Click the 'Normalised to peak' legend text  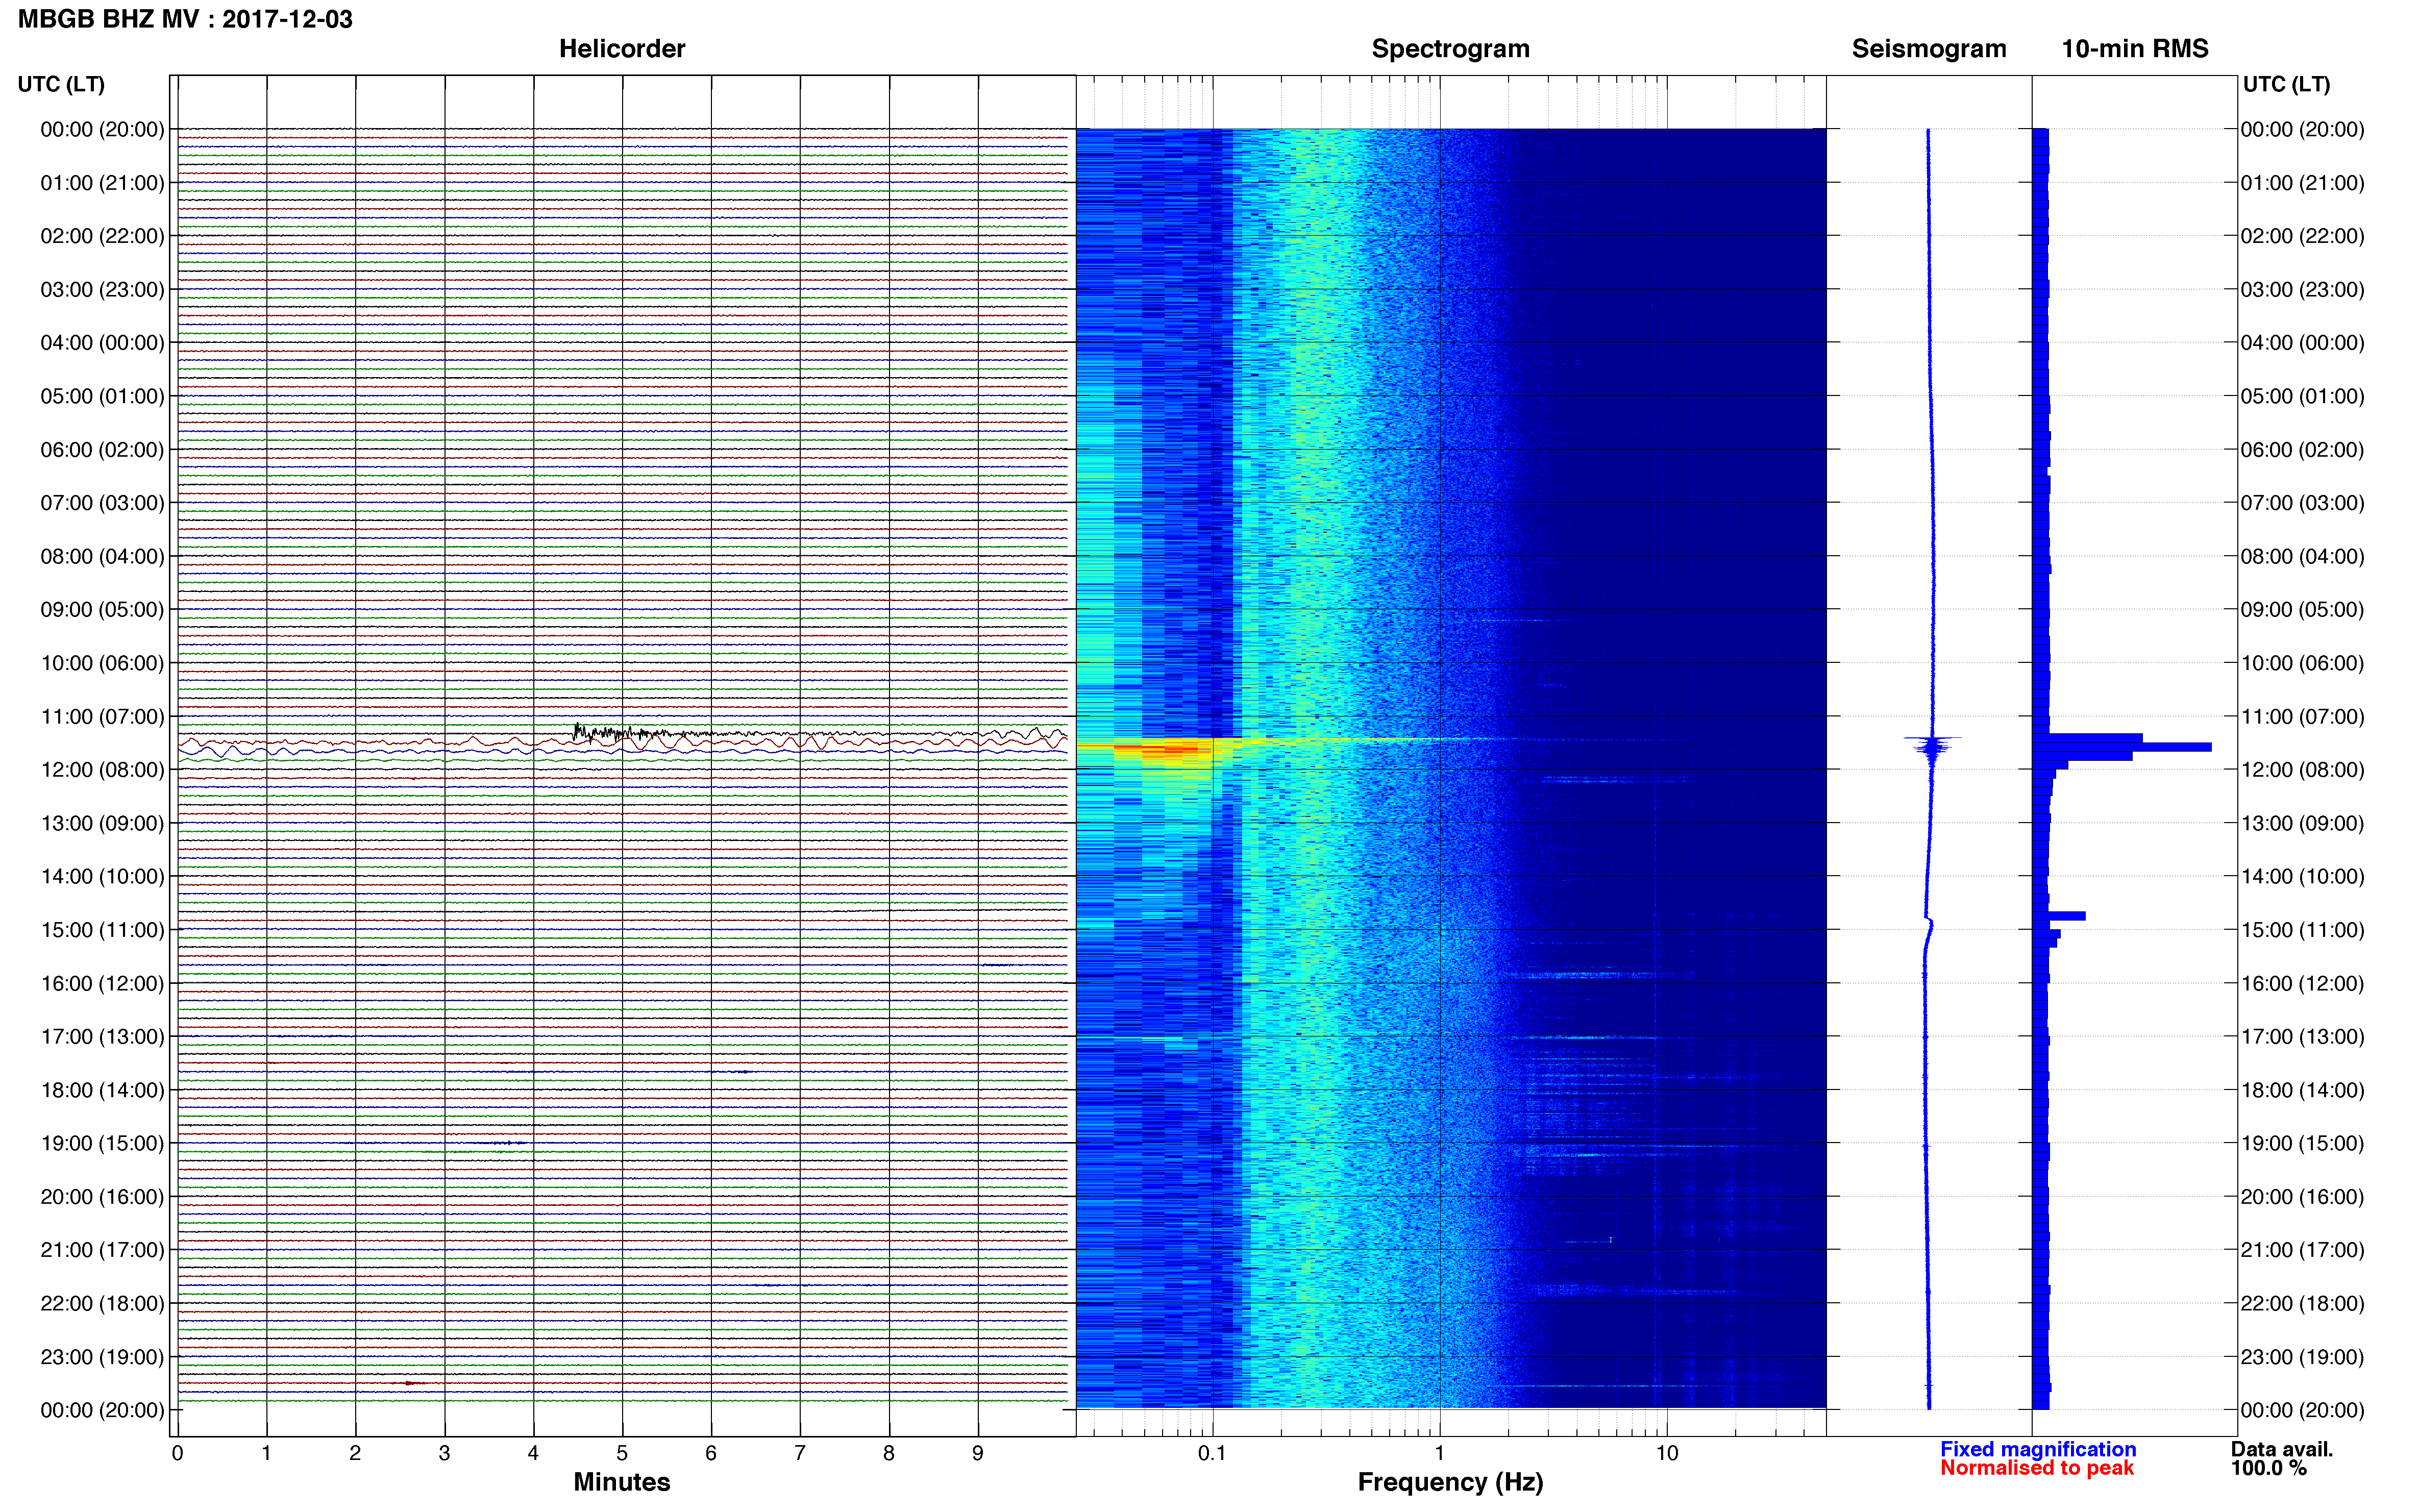pyautogui.click(x=2037, y=1468)
